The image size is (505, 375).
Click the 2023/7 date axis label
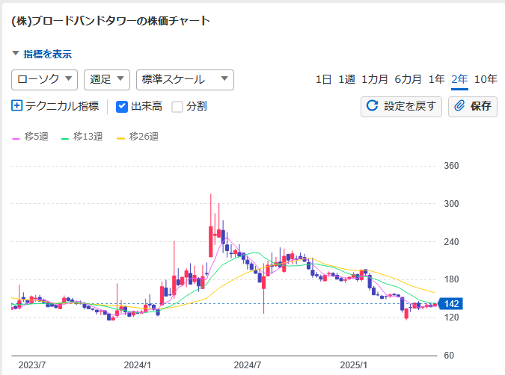click(x=32, y=365)
